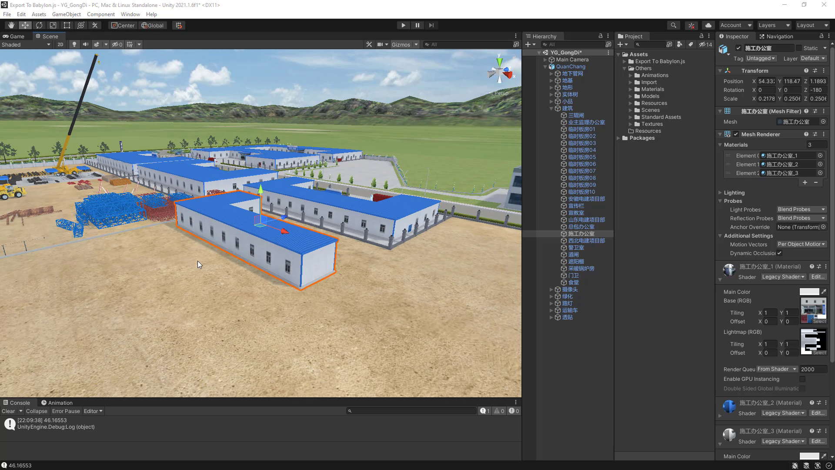Expand the 摄像头 tree node
The image size is (835, 470).
(x=551, y=290)
